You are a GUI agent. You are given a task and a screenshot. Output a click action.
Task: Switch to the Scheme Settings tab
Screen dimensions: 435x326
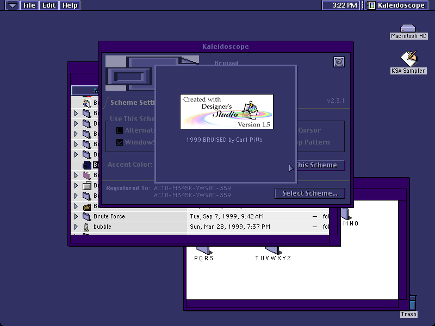point(131,103)
